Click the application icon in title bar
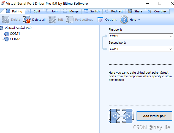174x133 pixels. coord(2,3)
